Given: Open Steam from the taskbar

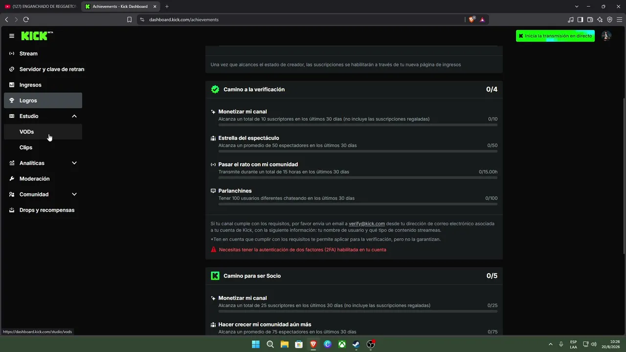Looking at the screenshot, I should [357, 344].
